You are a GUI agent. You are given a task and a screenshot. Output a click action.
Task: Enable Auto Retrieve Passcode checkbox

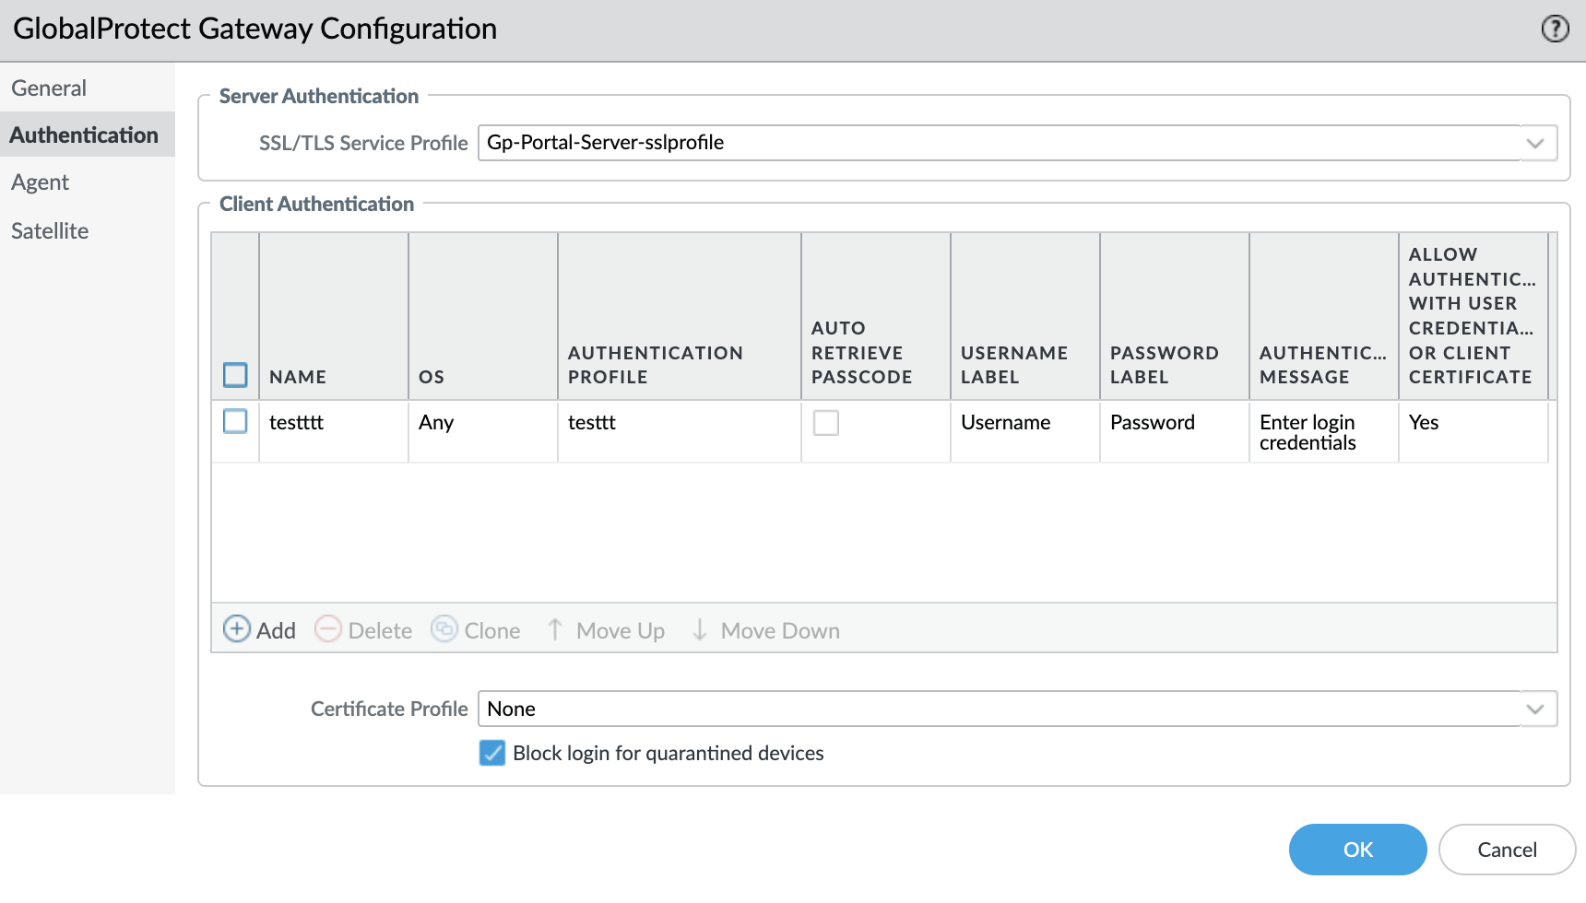pyautogui.click(x=825, y=423)
